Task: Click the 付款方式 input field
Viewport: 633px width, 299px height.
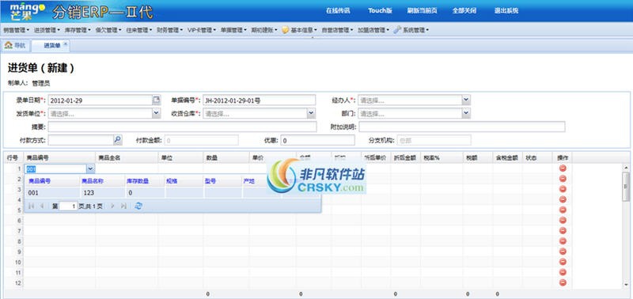Action: [81, 140]
